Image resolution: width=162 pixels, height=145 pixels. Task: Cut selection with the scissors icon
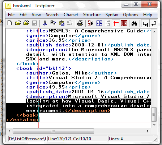45,23
